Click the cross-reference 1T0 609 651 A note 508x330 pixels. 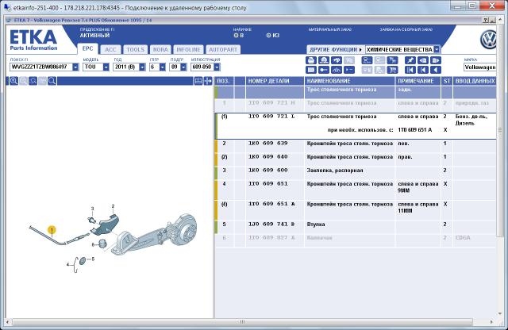click(414, 130)
